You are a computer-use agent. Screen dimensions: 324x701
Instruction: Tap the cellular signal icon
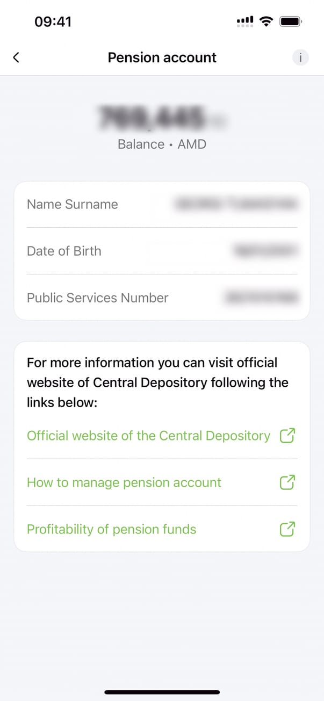coord(244,21)
